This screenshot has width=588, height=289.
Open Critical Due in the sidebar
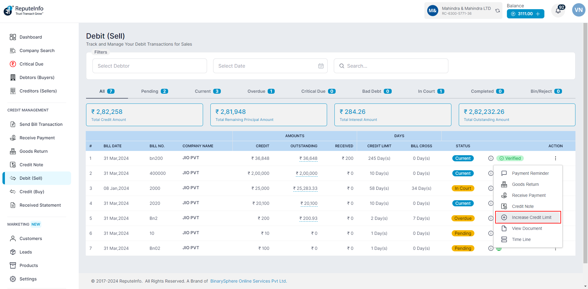[31, 64]
